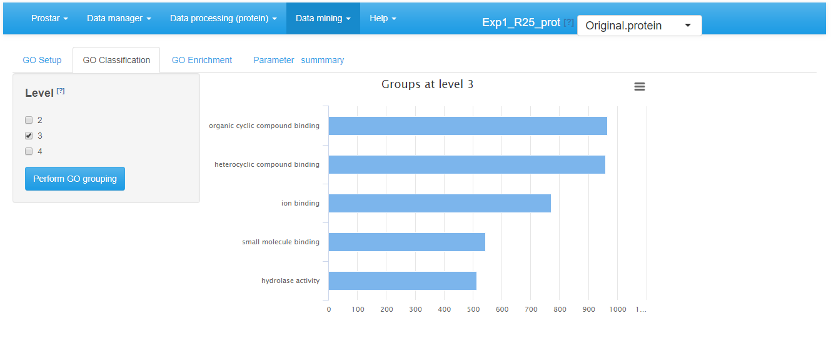The image size is (831, 338).
Task: Switch to the GO Setup tab
Action: [x=42, y=60]
